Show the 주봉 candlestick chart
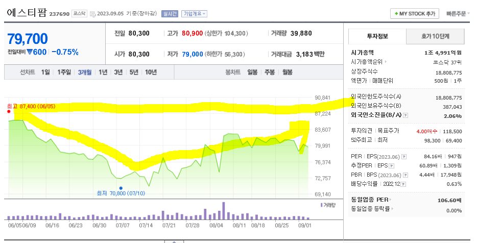The height and width of the screenshot is (243, 477). [x=270, y=72]
